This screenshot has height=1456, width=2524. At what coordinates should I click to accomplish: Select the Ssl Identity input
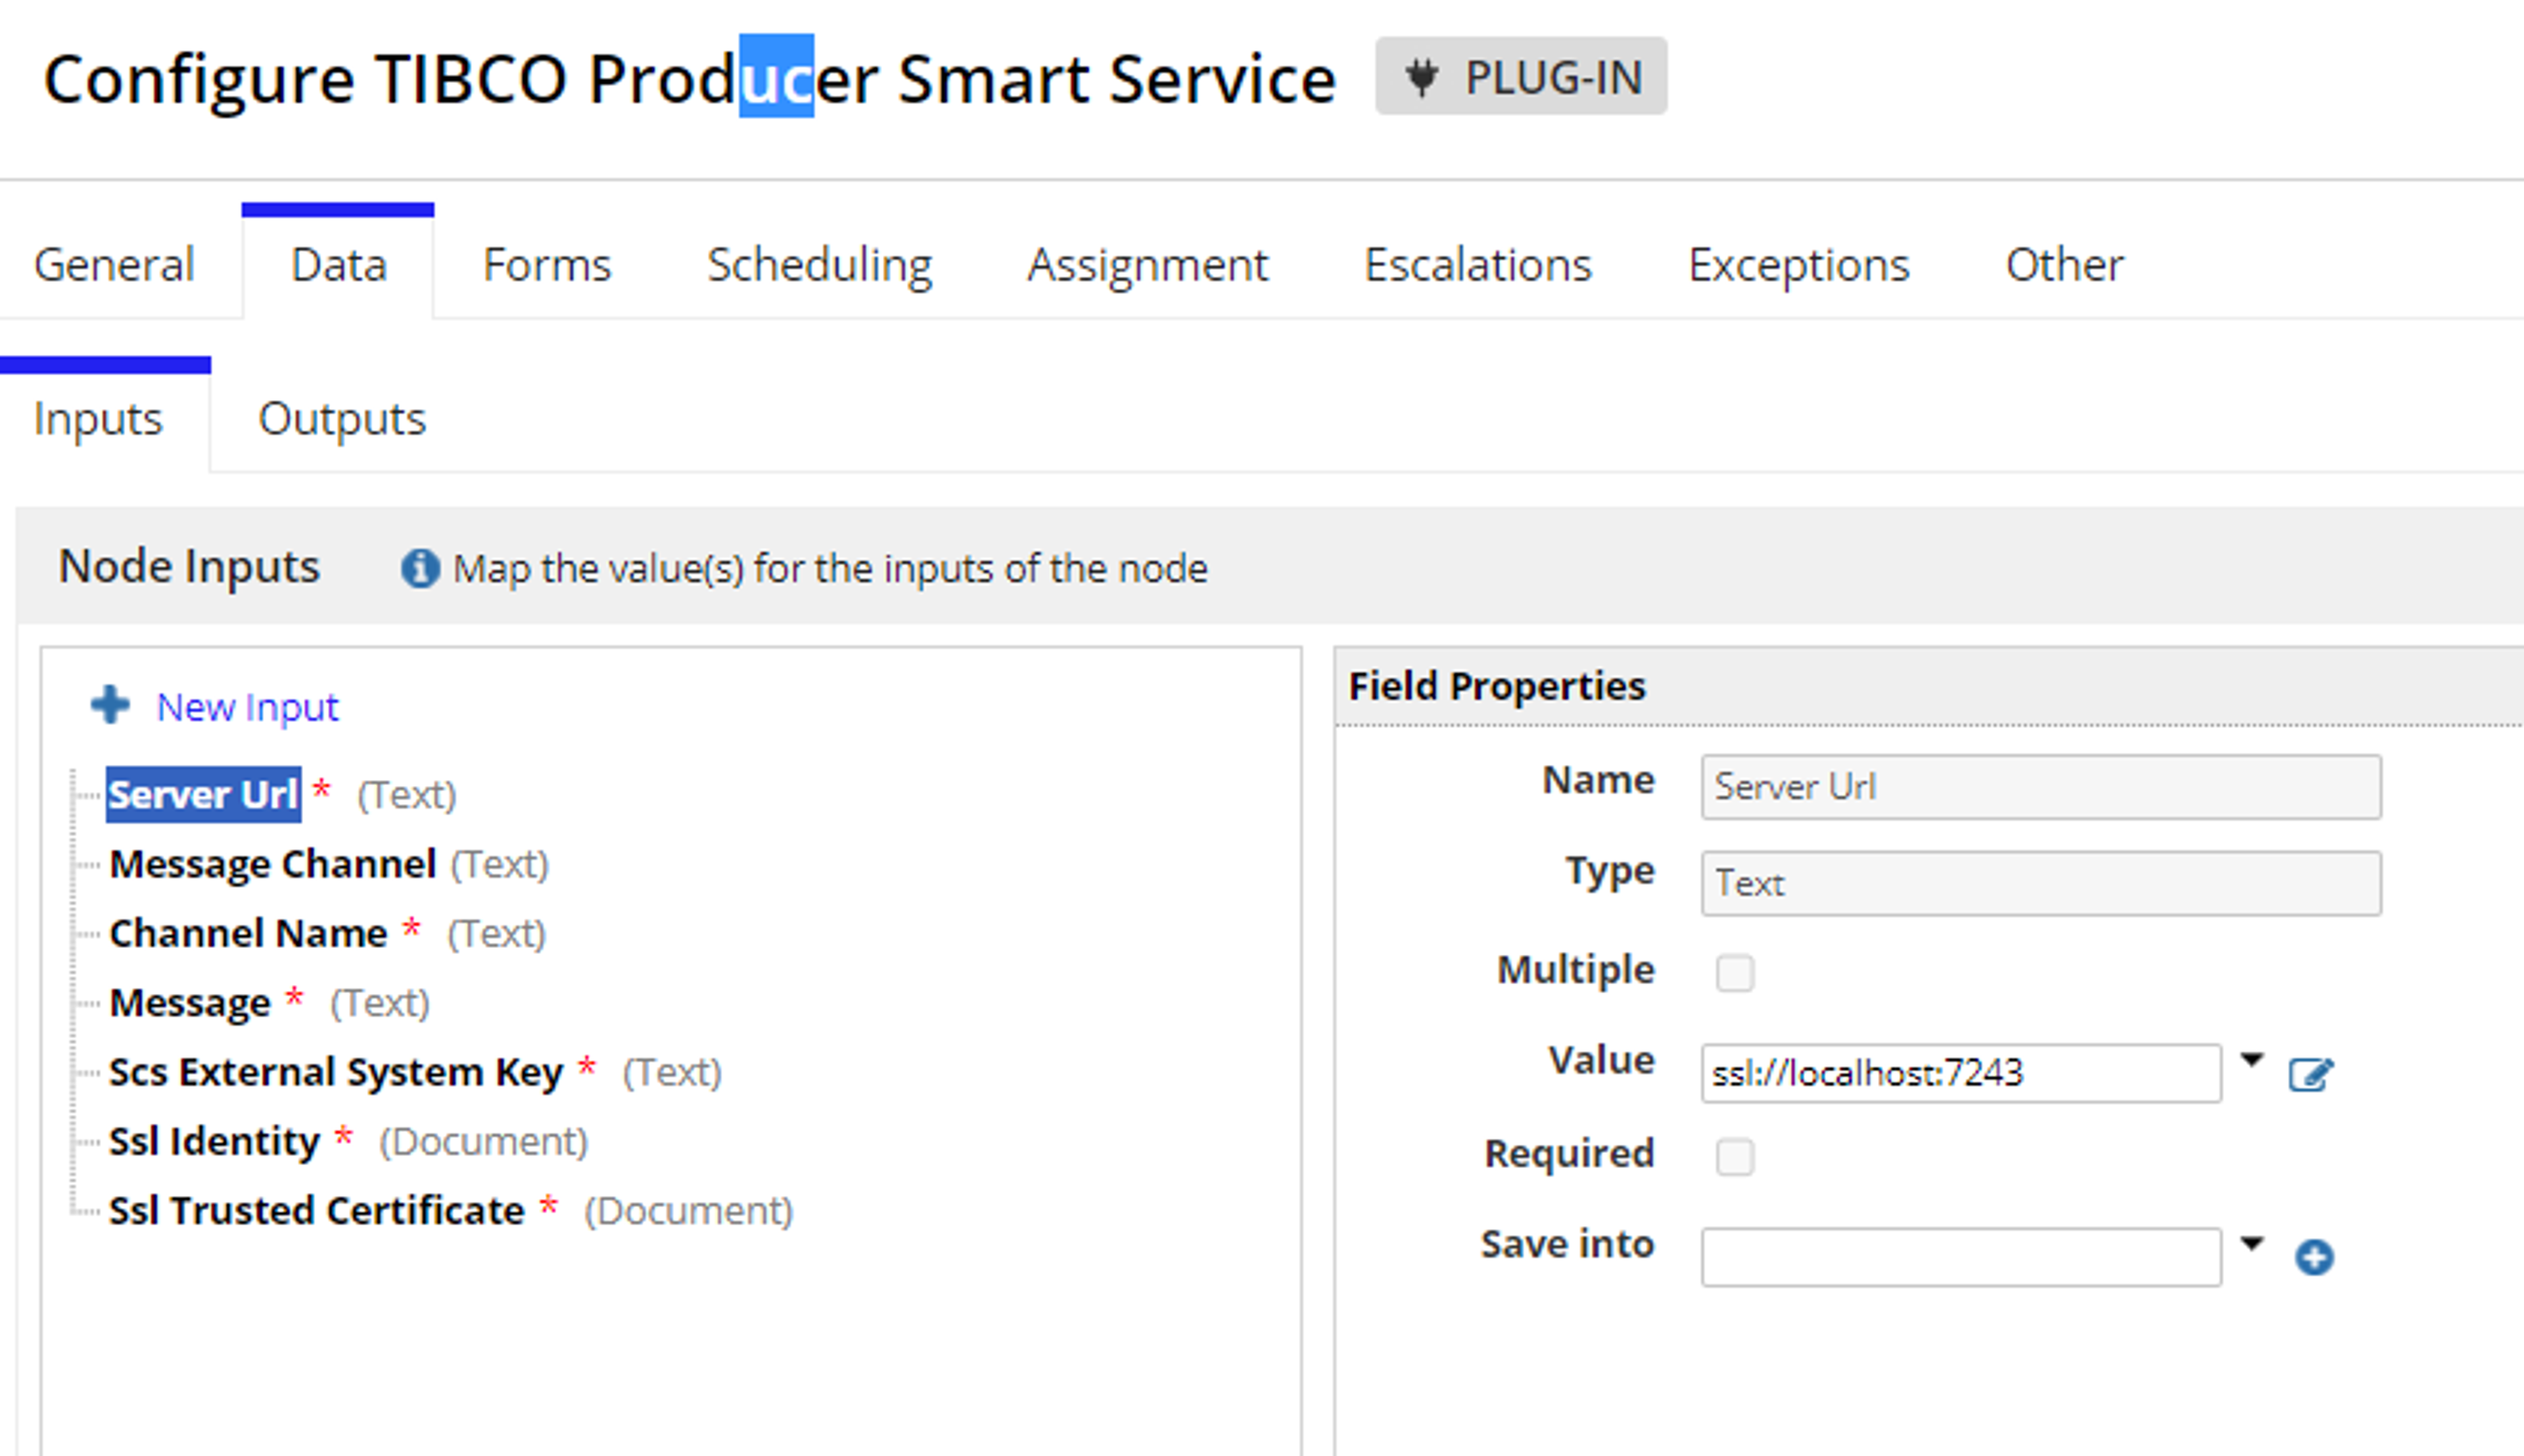coord(214,1141)
